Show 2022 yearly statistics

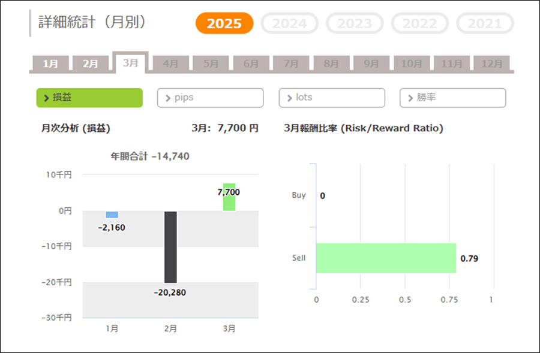[420, 23]
